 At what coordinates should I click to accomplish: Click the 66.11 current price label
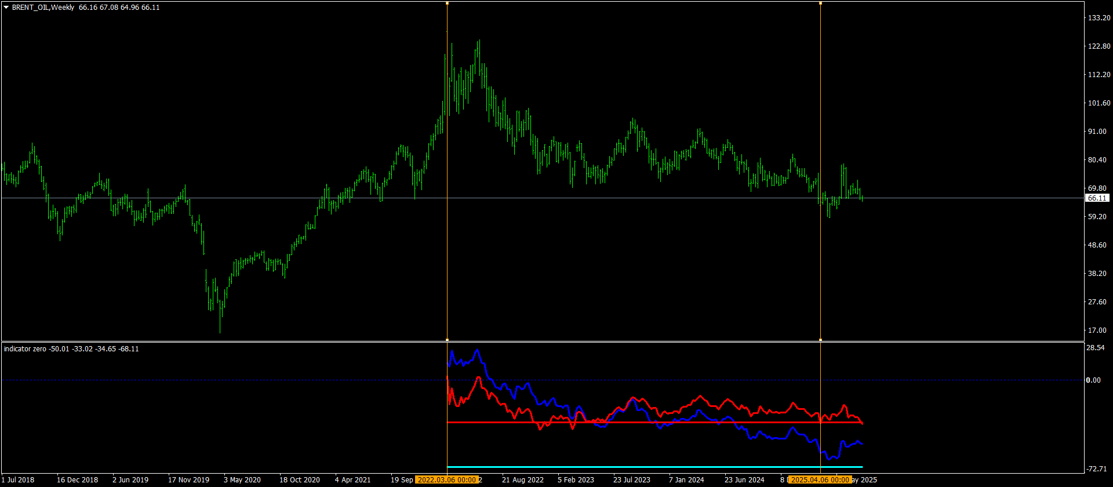click(x=1097, y=198)
